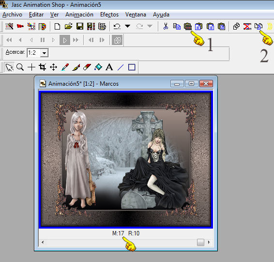
Task: Select the Arrow pointer tool
Action: [9, 67]
